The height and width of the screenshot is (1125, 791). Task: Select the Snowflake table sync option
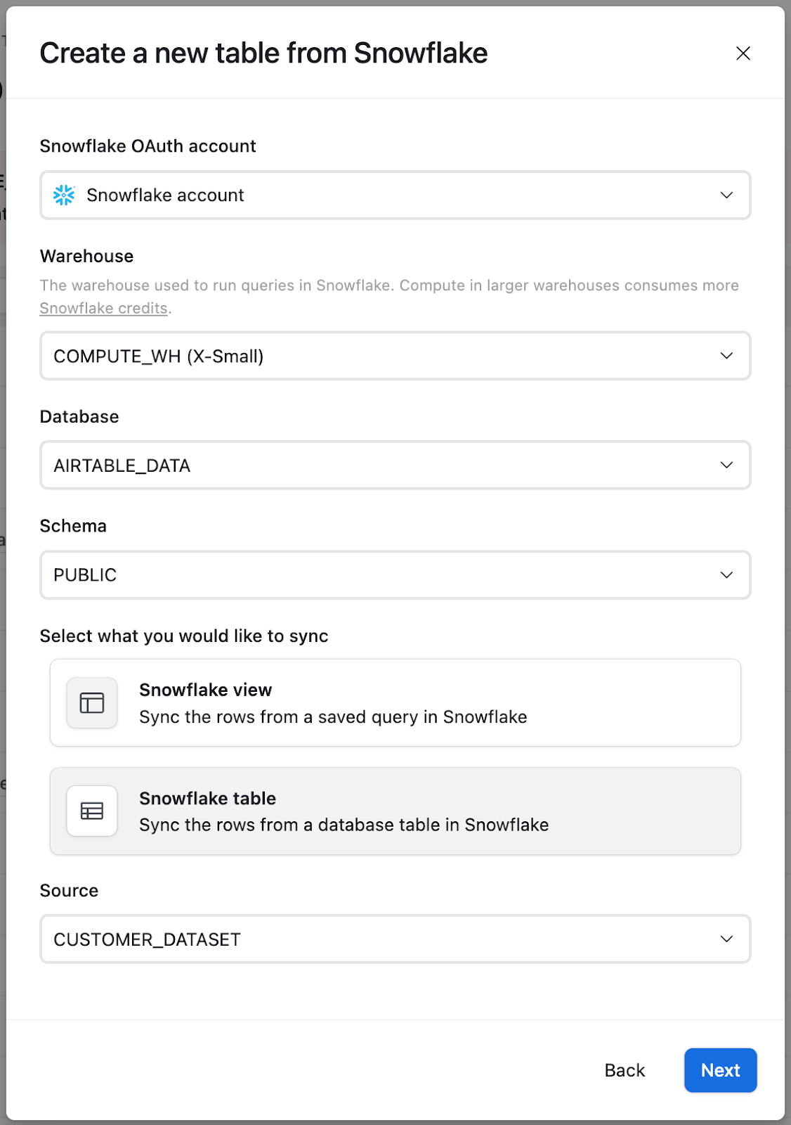pyautogui.click(x=395, y=811)
